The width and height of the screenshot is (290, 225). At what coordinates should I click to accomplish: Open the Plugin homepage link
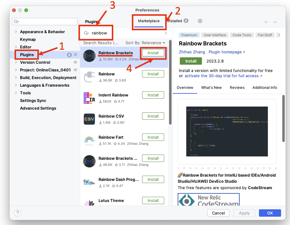227,52
